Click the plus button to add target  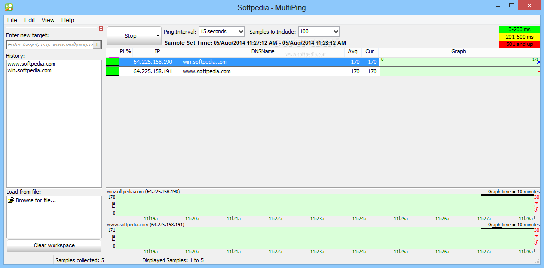97,45
